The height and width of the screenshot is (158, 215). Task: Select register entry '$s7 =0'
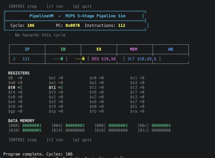click(x=137, y=102)
